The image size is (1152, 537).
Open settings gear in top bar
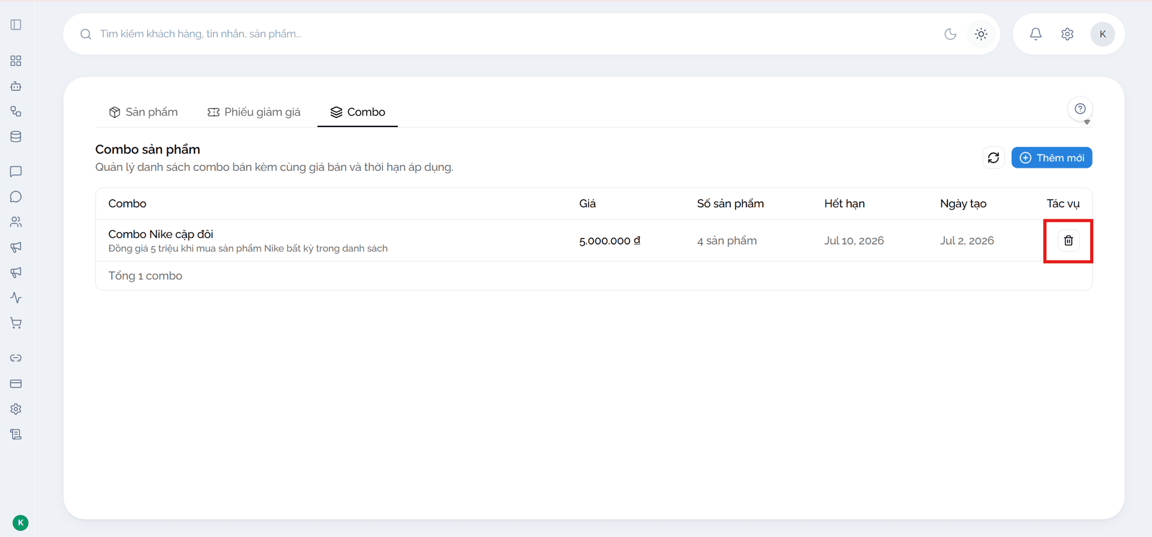(1067, 34)
